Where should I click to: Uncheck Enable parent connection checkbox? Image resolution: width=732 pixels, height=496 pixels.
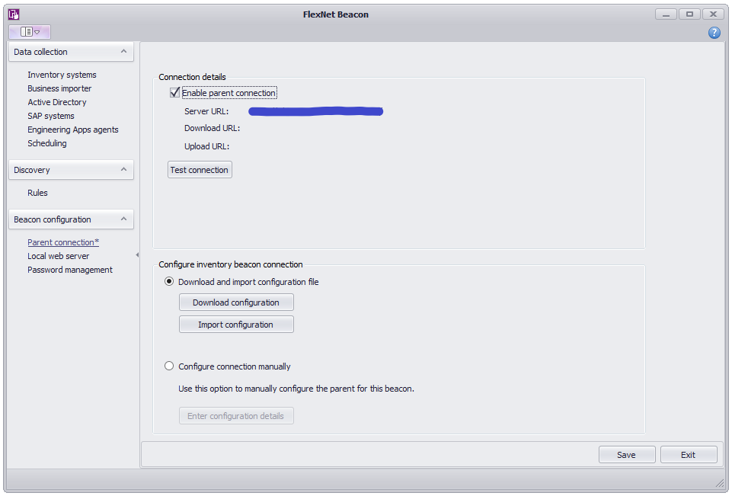click(174, 92)
